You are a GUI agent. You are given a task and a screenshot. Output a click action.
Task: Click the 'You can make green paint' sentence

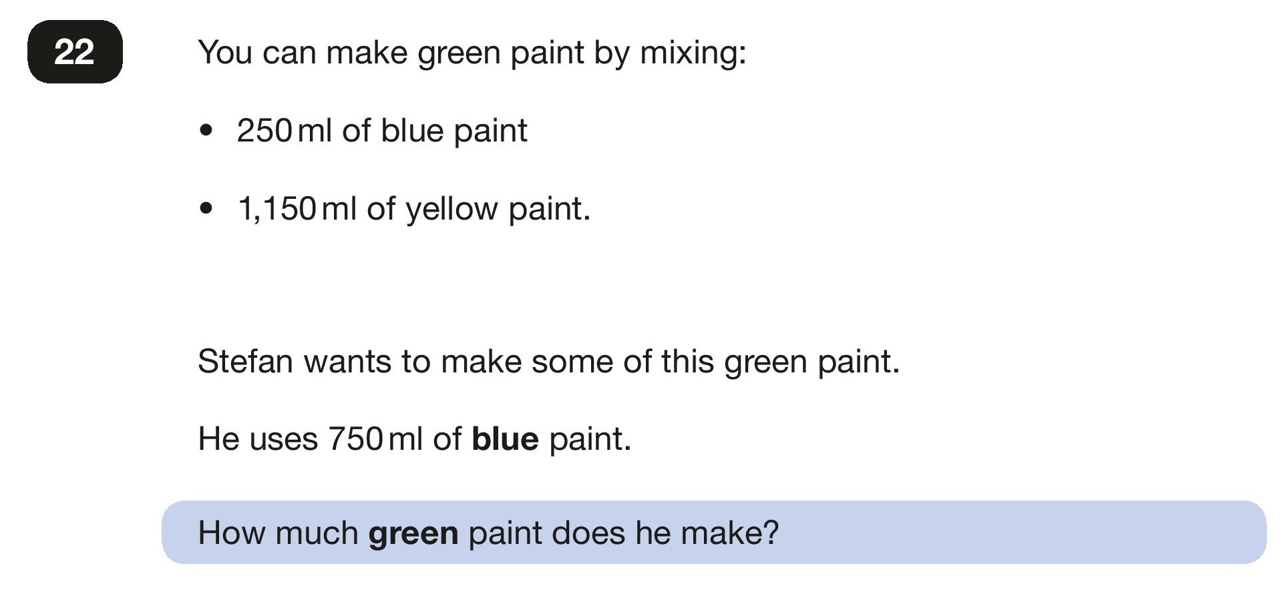(472, 53)
